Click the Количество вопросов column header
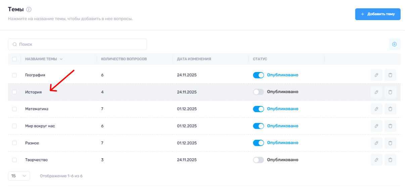This screenshot has height=188, width=405. (124, 59)
